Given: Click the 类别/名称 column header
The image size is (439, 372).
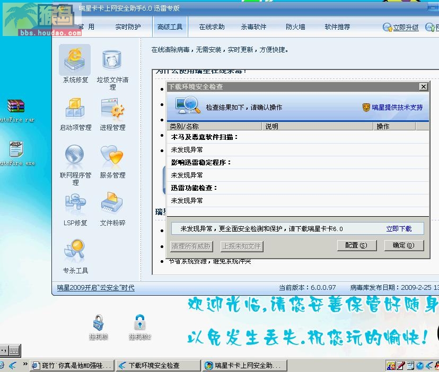Looking at the screenshot, I should pos(214,126).
